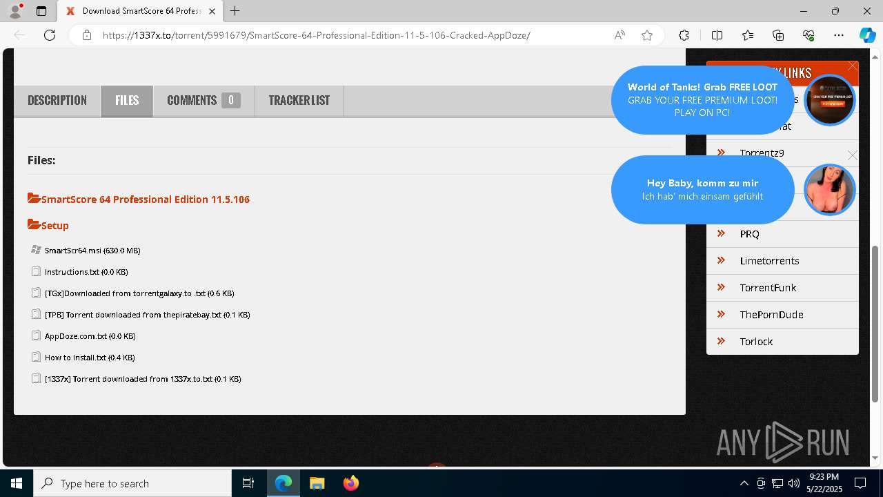This screenshot has height=497, width=883.
Task: Select the Files tab
Action: (127, 100)
